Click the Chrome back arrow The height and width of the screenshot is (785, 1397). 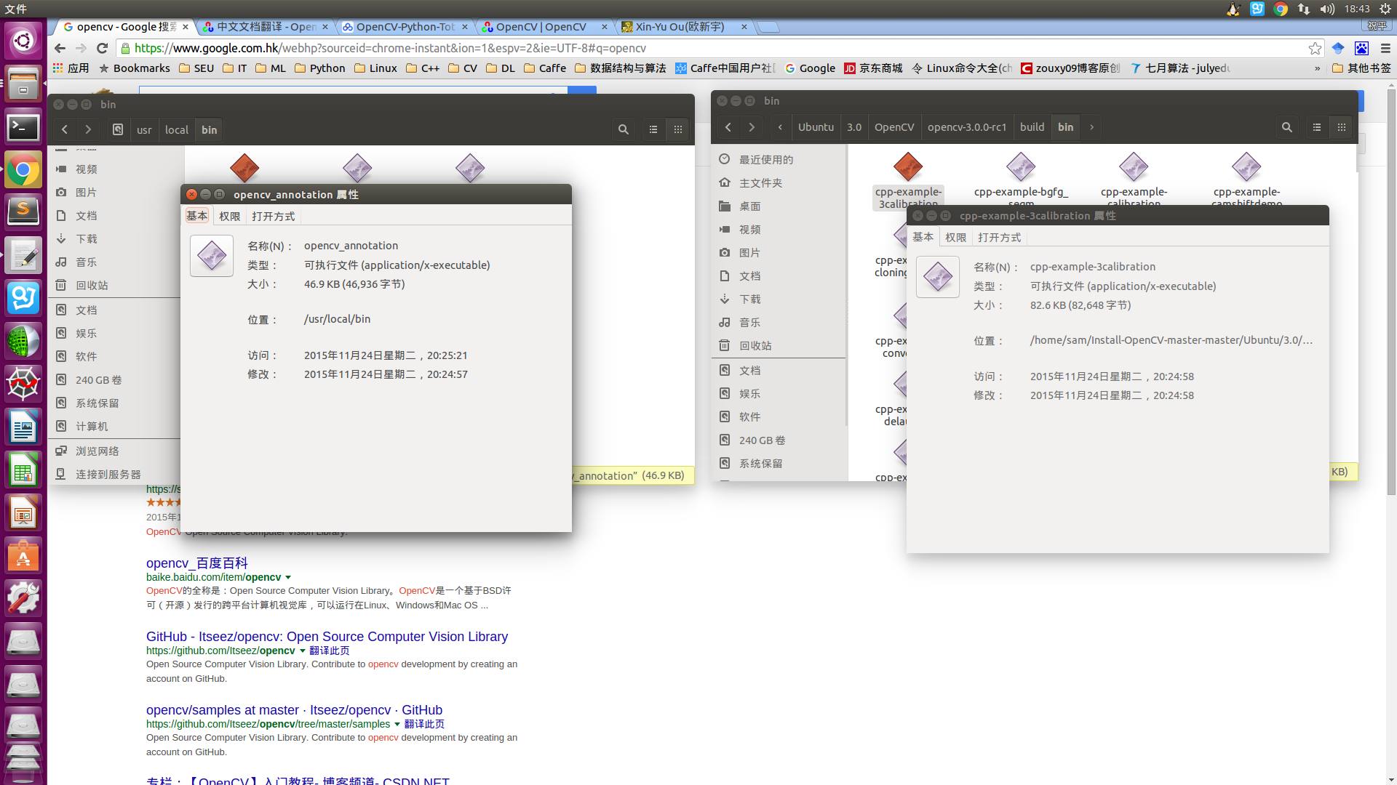pyautogui.click(x=60, y=48)
